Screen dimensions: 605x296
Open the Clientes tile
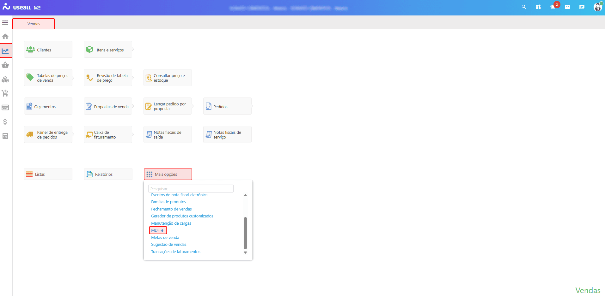(x=48, y=50)
